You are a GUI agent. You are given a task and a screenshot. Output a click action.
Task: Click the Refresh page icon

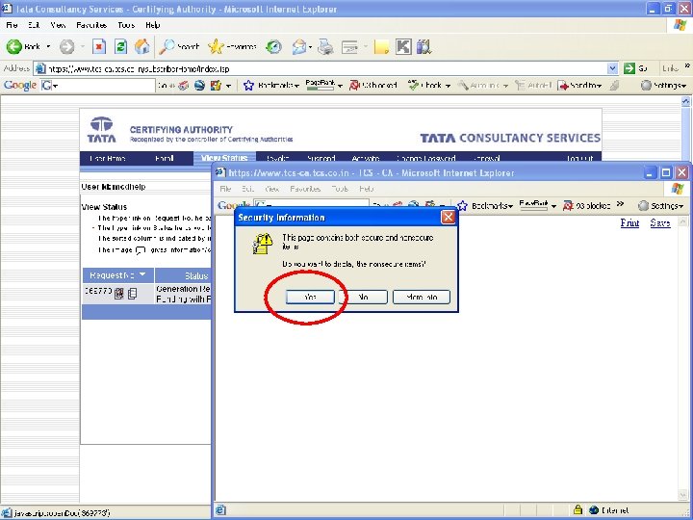pos(120,46)
